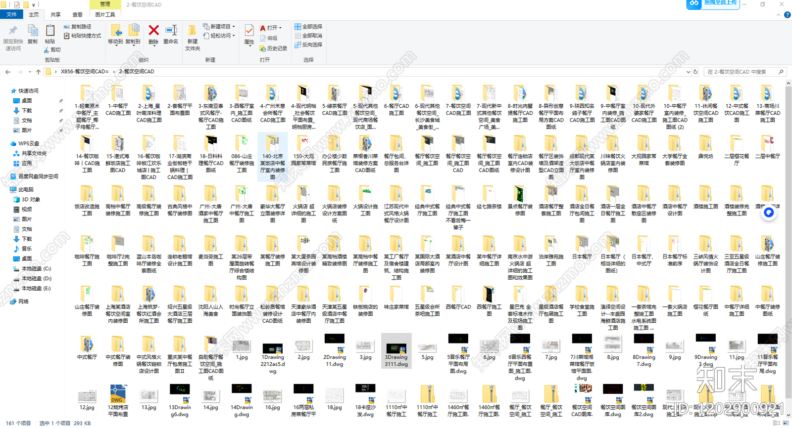Click the ribbon help question mark icon
792x428 pixels.
point(787,15)
